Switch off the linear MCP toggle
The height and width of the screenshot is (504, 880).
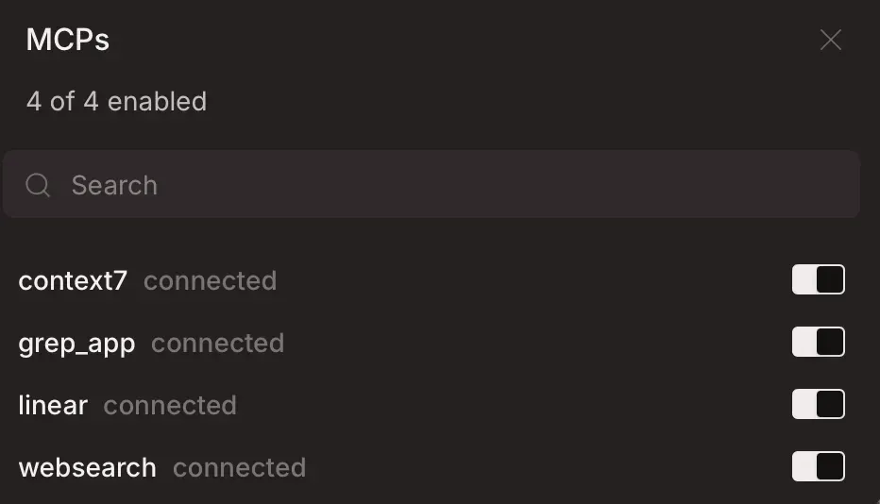(818, 404)
